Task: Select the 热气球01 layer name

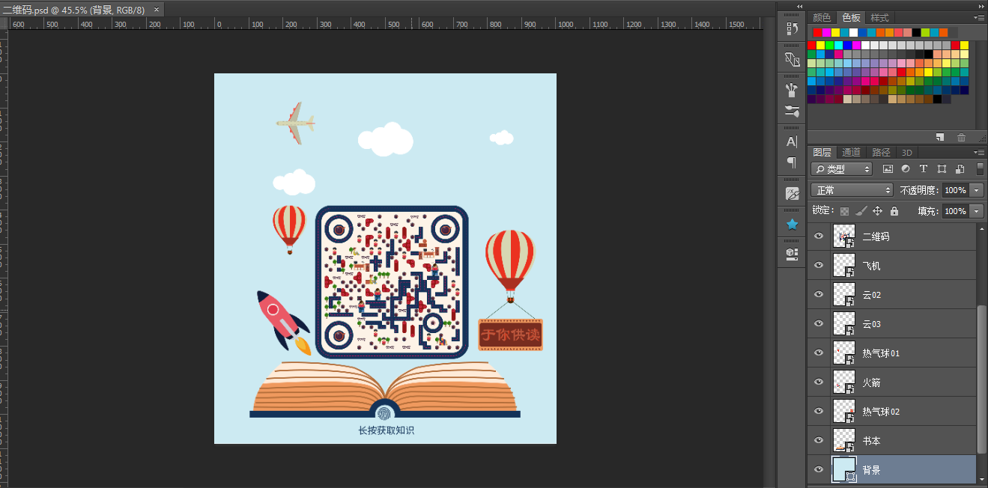Action: (x=881, y=353)
